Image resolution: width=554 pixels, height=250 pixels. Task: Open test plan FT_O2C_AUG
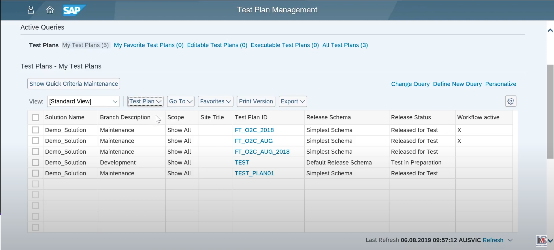(254, 141)
